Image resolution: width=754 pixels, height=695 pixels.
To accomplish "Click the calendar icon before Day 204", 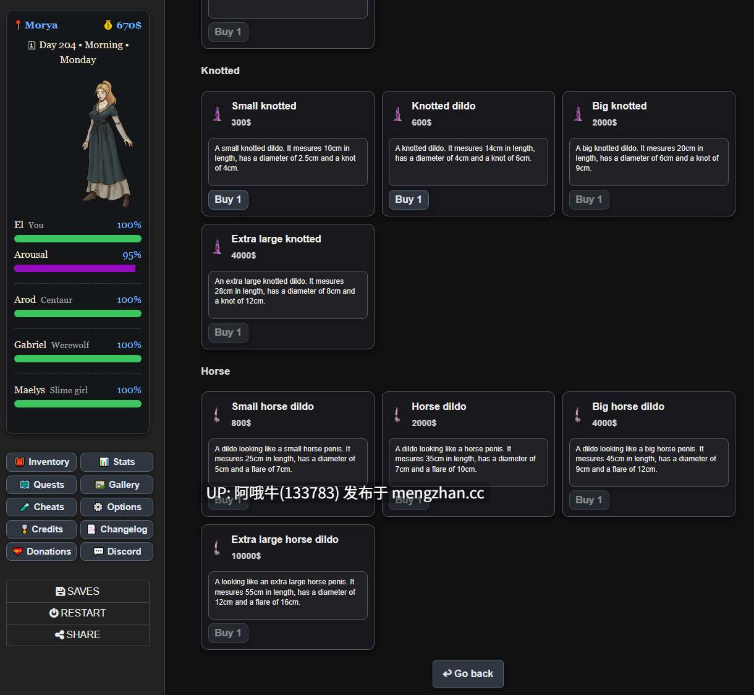I will (32, 45).
